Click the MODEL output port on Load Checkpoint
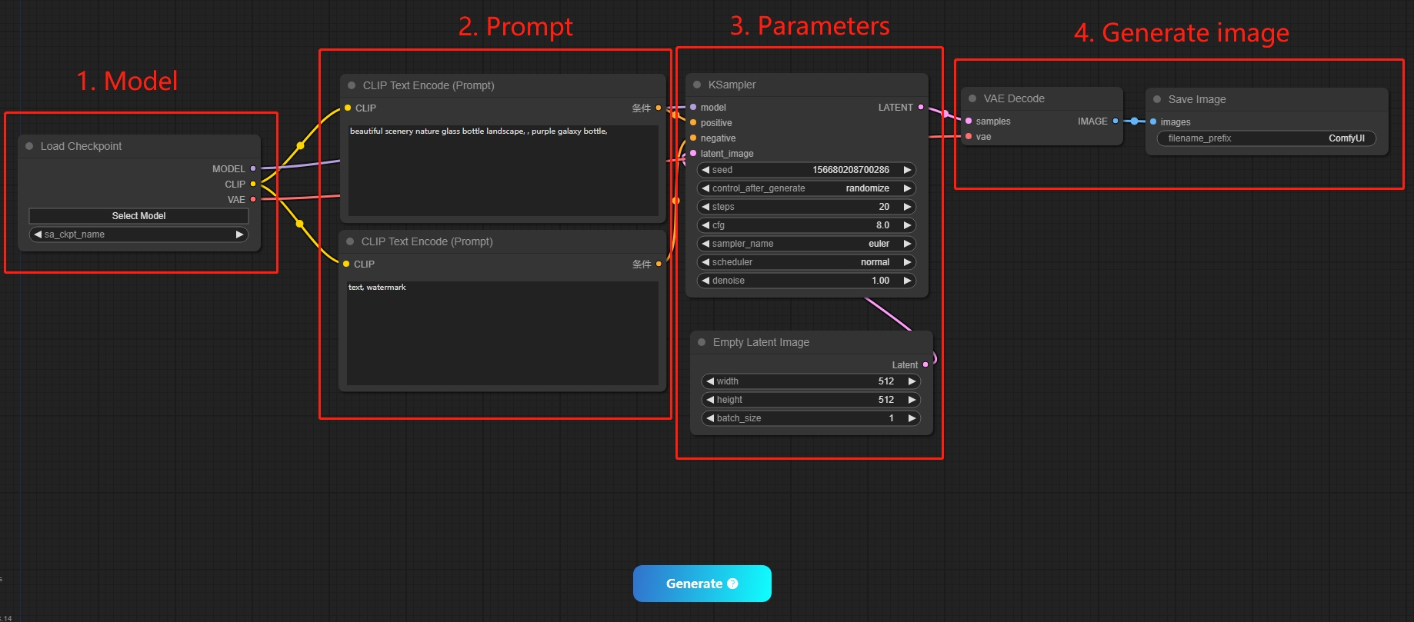The width and height of the screenshot is (1414, 622). click(253, 168)
